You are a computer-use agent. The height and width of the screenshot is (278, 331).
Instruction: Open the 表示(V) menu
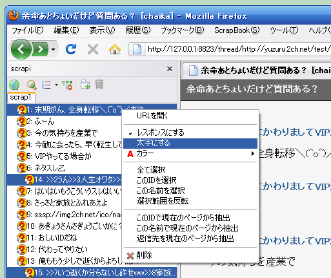pos(102,30)
